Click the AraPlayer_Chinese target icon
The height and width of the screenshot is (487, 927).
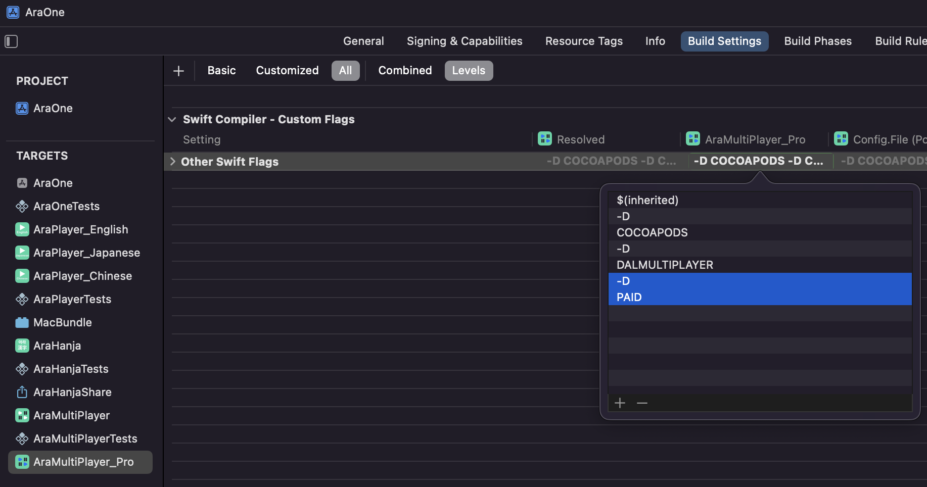22,276
